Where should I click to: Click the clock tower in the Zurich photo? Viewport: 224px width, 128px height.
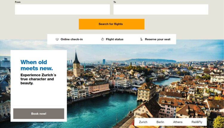coord(76,64)
